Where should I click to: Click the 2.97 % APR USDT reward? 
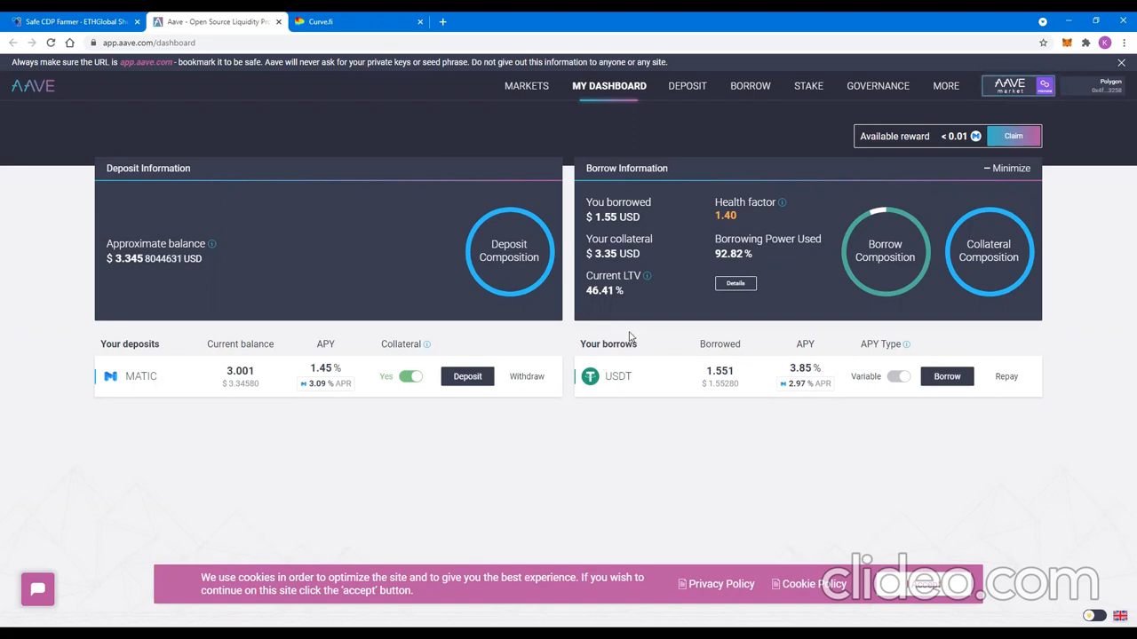(x=806, y=384)
